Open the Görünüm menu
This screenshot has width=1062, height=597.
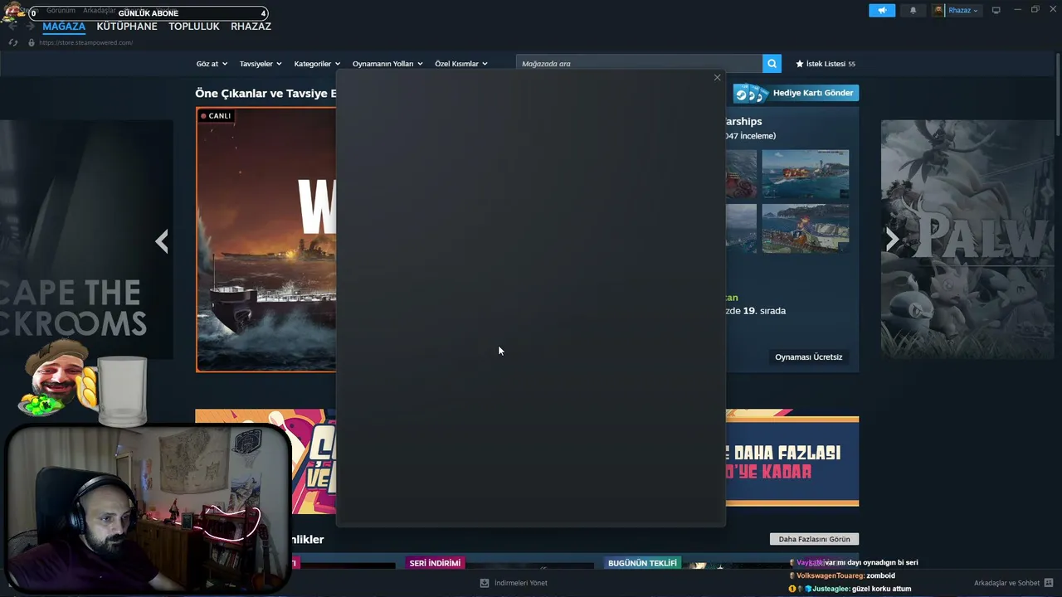point(61,11)
